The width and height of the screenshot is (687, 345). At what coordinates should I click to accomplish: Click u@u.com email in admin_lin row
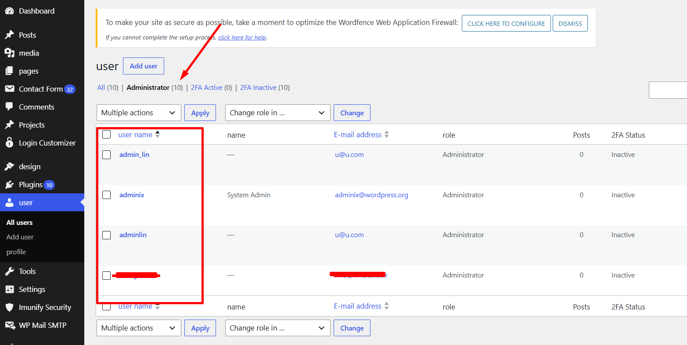point(349,155)
